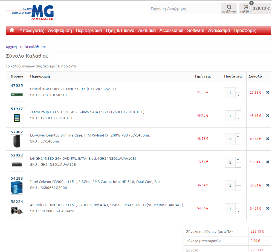Viewport: 272px width, 252px height.
Task: Open the Υπολογιστές menu
Action: point(32,31)
